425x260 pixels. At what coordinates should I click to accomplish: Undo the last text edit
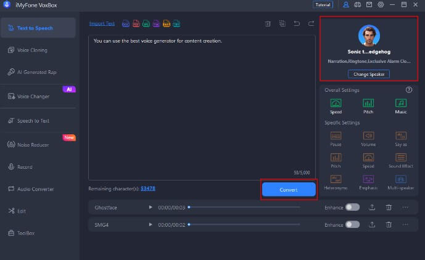click(297, 24)
